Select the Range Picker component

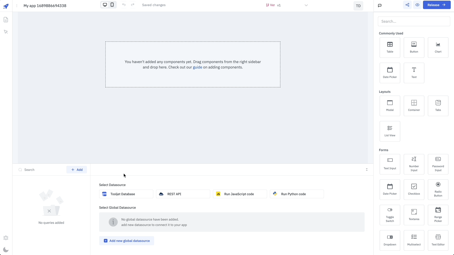[x=438, y=215]
